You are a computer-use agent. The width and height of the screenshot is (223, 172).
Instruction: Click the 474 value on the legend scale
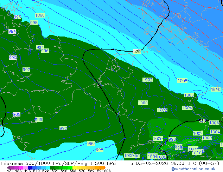pos(10,171)
